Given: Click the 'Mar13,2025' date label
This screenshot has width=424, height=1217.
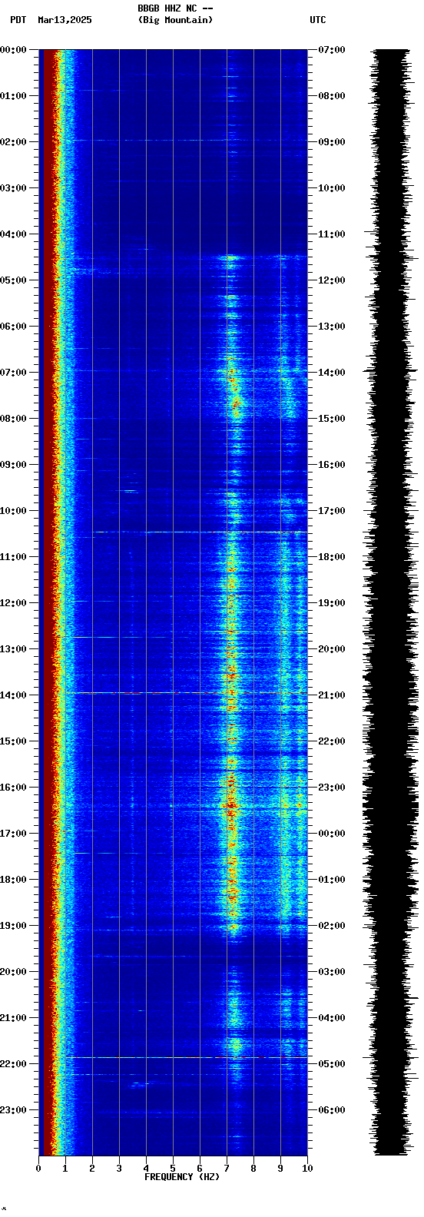Looking at the screenshot, I should 65,20.
